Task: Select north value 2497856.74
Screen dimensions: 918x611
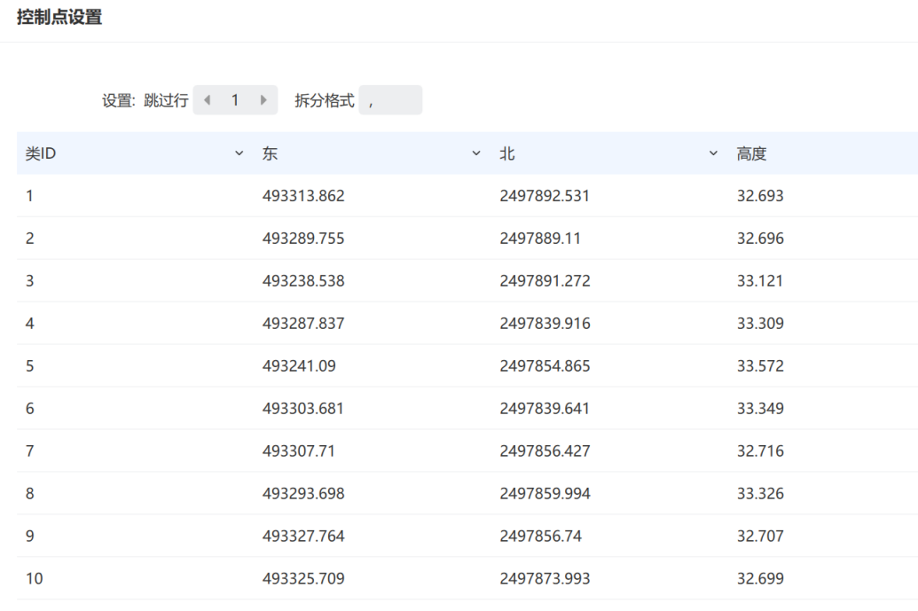Action: click(x=540, y=537)
